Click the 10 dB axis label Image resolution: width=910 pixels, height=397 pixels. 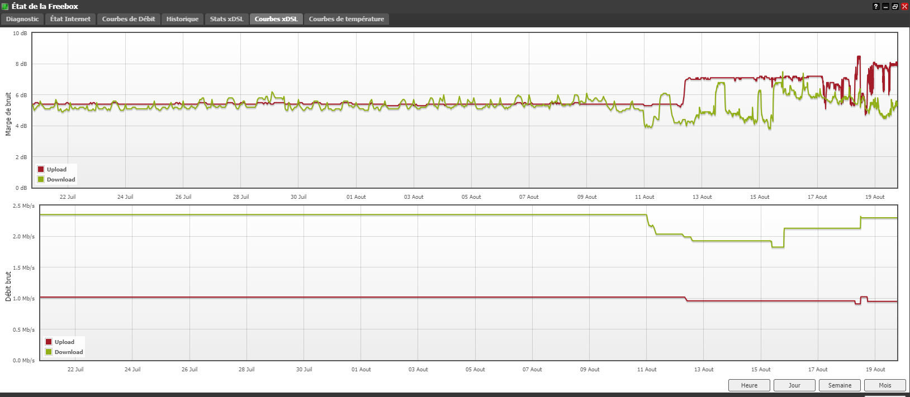20,33
